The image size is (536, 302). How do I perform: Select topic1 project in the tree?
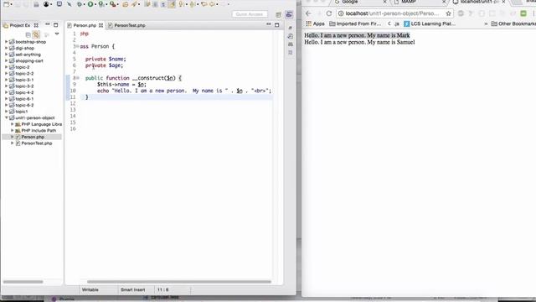coord(21,112)
